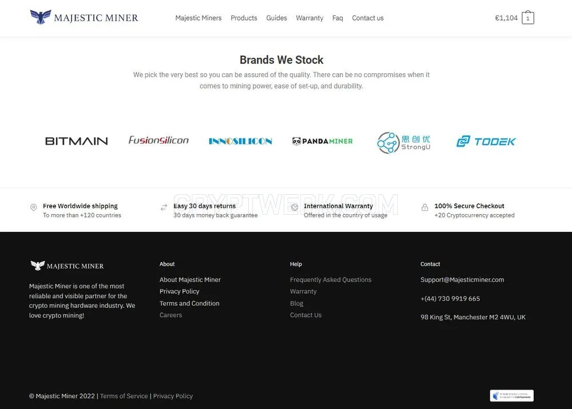Screen dimensions: 572x409
Task: Click the location pin shipping icon
Action: 33,207
